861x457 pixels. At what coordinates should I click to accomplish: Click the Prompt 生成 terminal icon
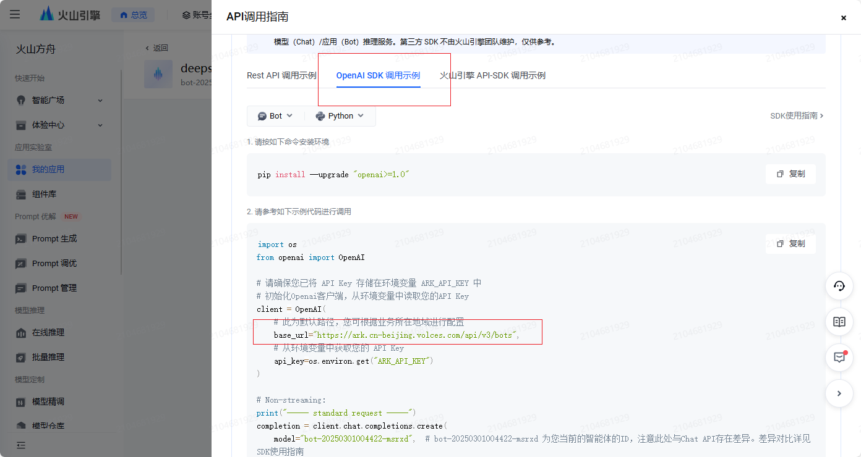21,238
